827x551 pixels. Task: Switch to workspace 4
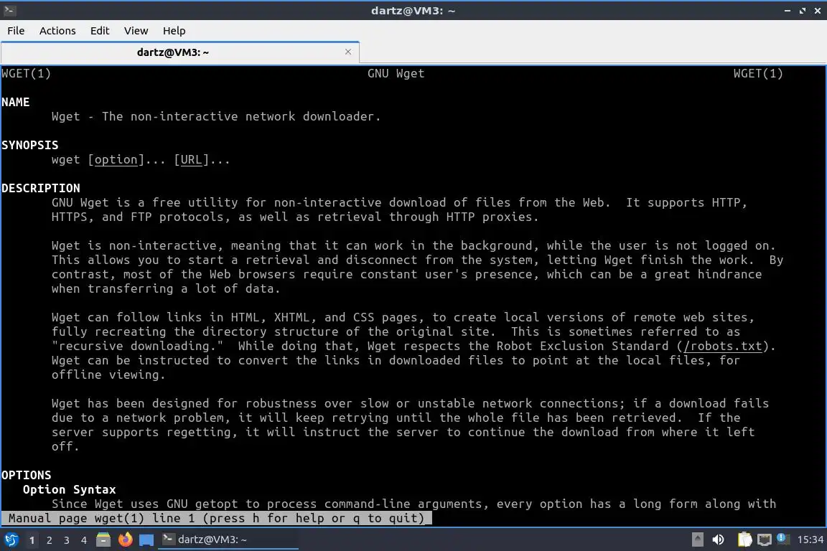(x=83, y=540)
